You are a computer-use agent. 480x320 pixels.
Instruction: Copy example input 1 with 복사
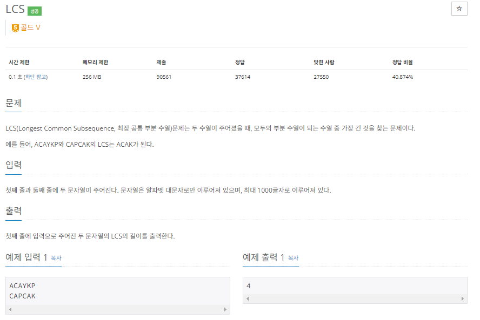click(56, 258)
